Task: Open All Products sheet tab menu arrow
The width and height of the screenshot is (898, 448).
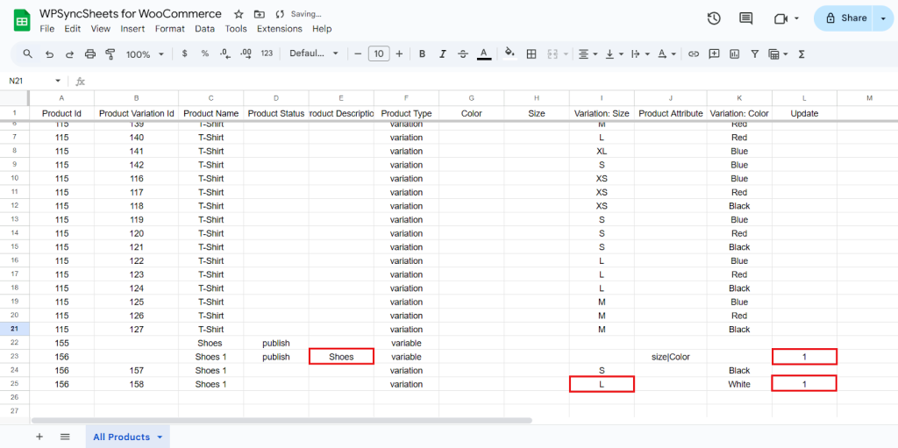Action: coord(160,437)
